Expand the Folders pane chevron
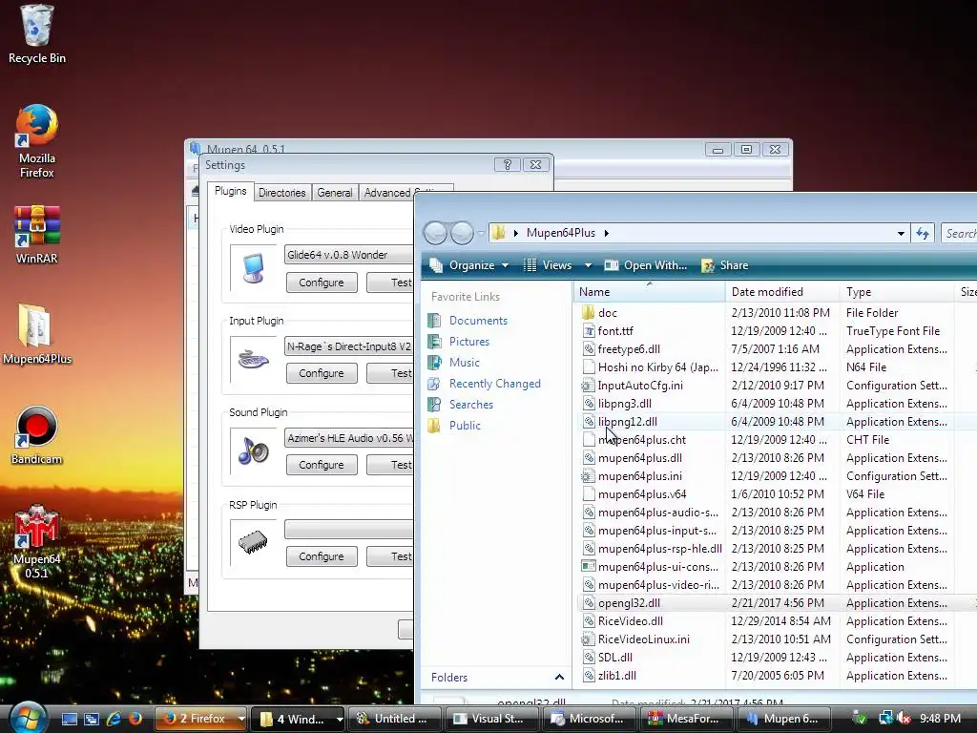Screen dimensions: 977x733 (x=559, y=677)
